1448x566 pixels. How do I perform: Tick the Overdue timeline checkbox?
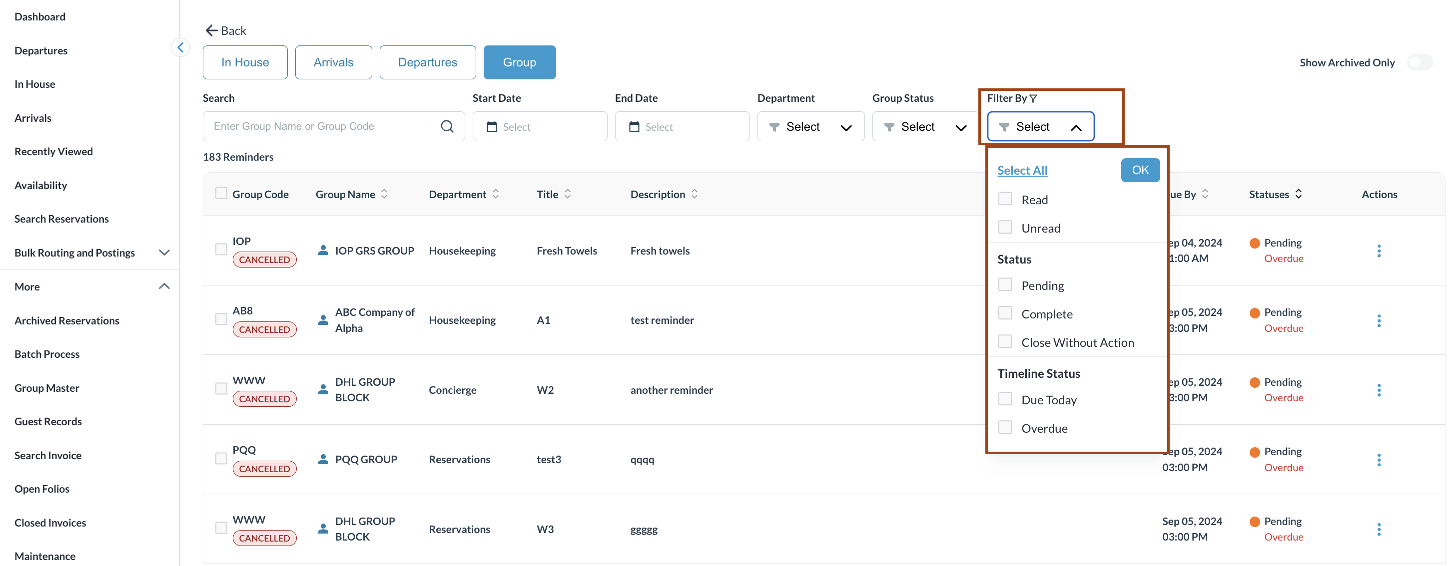1005,427
